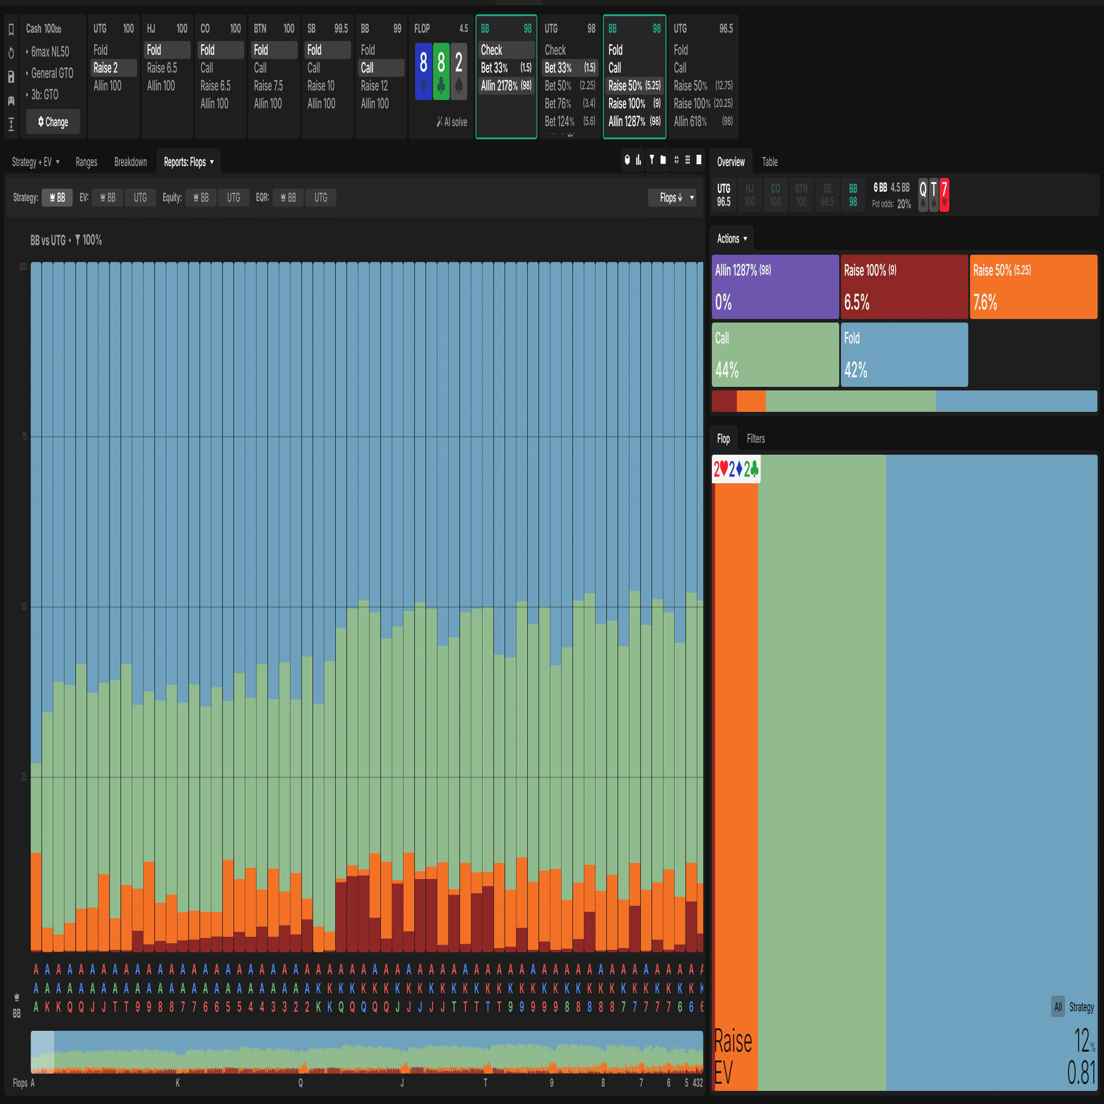1104x1104 pixels.
Task: Click the dark red Raise 100% tile
Action: coord(904,287)
